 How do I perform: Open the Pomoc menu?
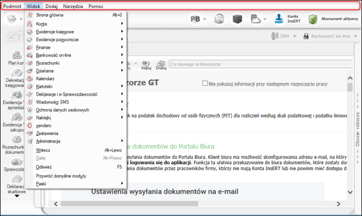(x=96, y=6)
